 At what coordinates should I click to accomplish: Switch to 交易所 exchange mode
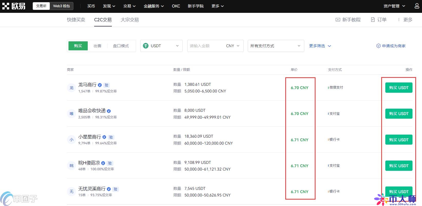pos(41,6)
